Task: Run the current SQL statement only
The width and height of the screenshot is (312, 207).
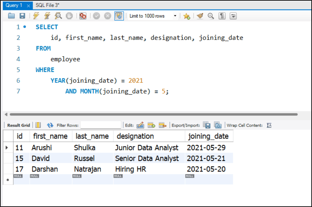Action: pyautogui.click(x=46, y=15)
